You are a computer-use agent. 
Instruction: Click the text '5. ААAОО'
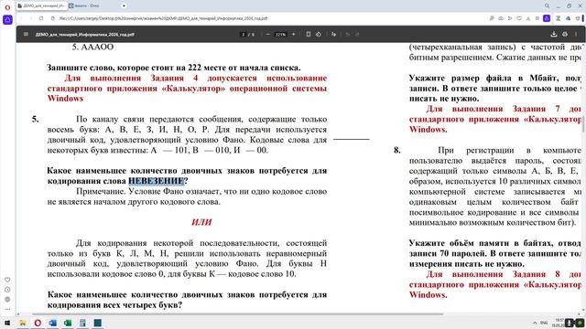coord(92,47)
